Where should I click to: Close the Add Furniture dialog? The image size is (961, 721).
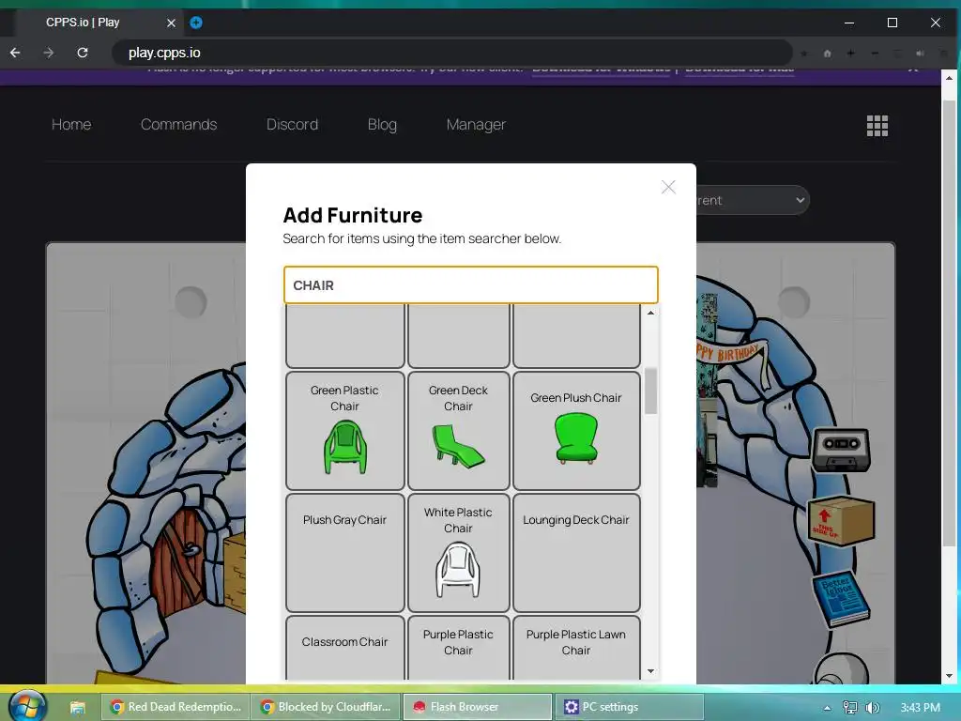point(668,187)
